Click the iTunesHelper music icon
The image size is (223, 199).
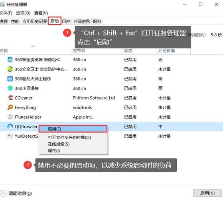point(10,117)
